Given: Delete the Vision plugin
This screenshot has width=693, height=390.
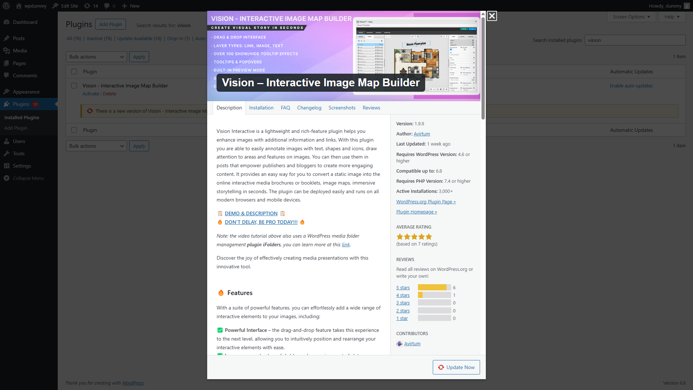Looking at the screenshot, I should coord(109,94).
